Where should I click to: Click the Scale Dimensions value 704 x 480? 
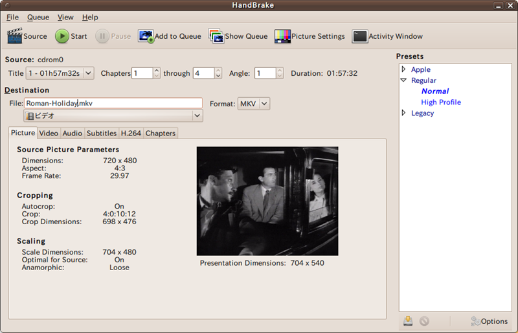click(x=119, y=252)
